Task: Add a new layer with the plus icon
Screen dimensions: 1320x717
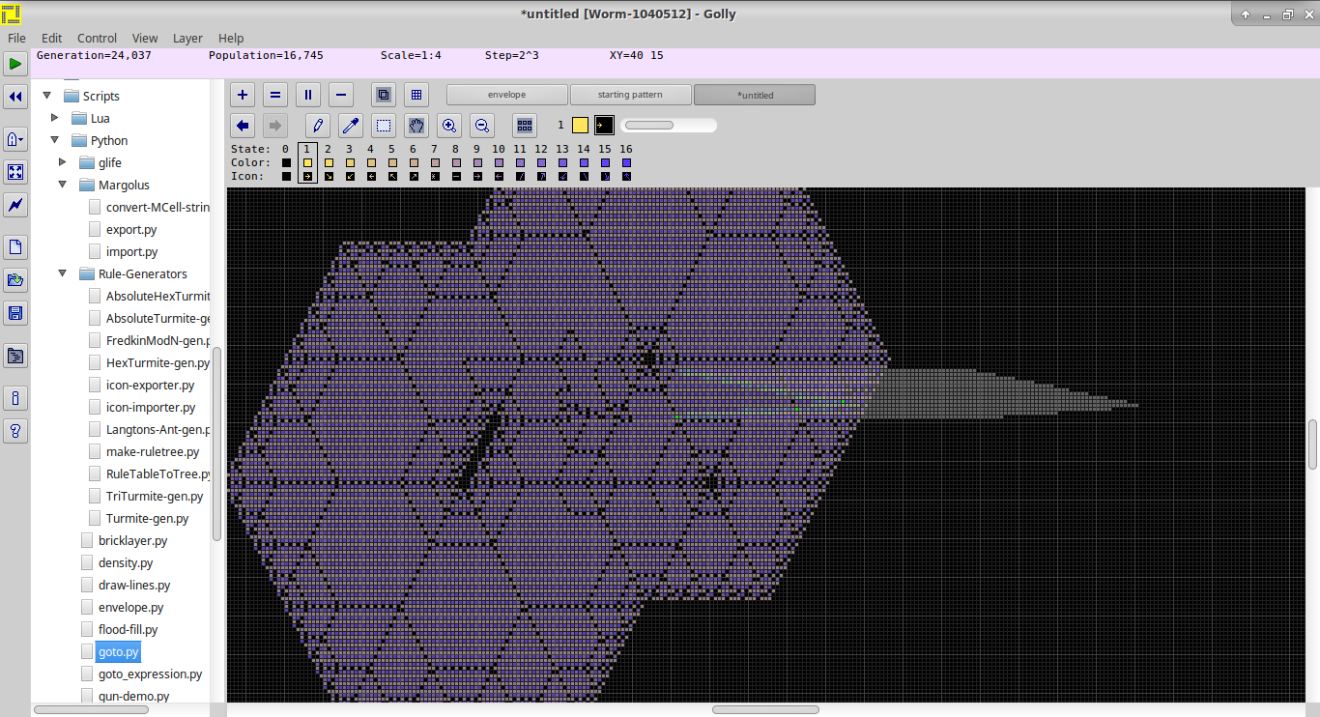Action: (243, 95)
